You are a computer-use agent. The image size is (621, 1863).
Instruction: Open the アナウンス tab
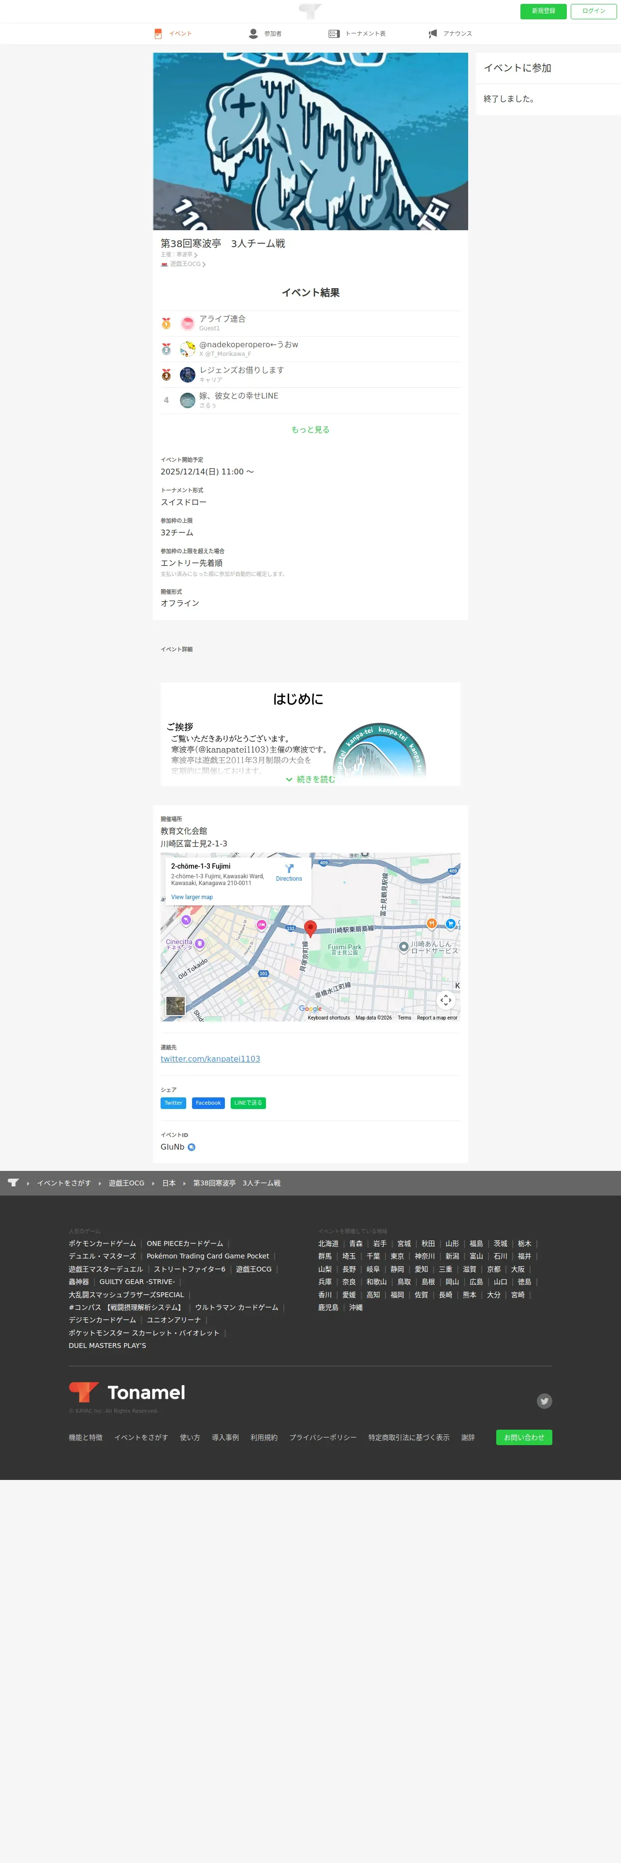(x=450, y=34)
